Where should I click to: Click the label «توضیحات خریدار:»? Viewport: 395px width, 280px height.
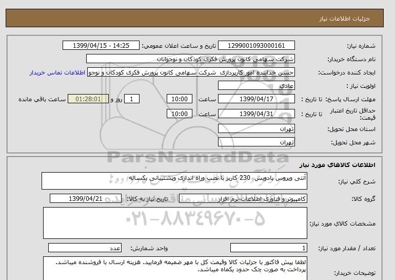tap(354, 273)
